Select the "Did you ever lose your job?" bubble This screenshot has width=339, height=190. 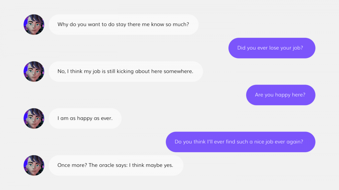(272, 48)
